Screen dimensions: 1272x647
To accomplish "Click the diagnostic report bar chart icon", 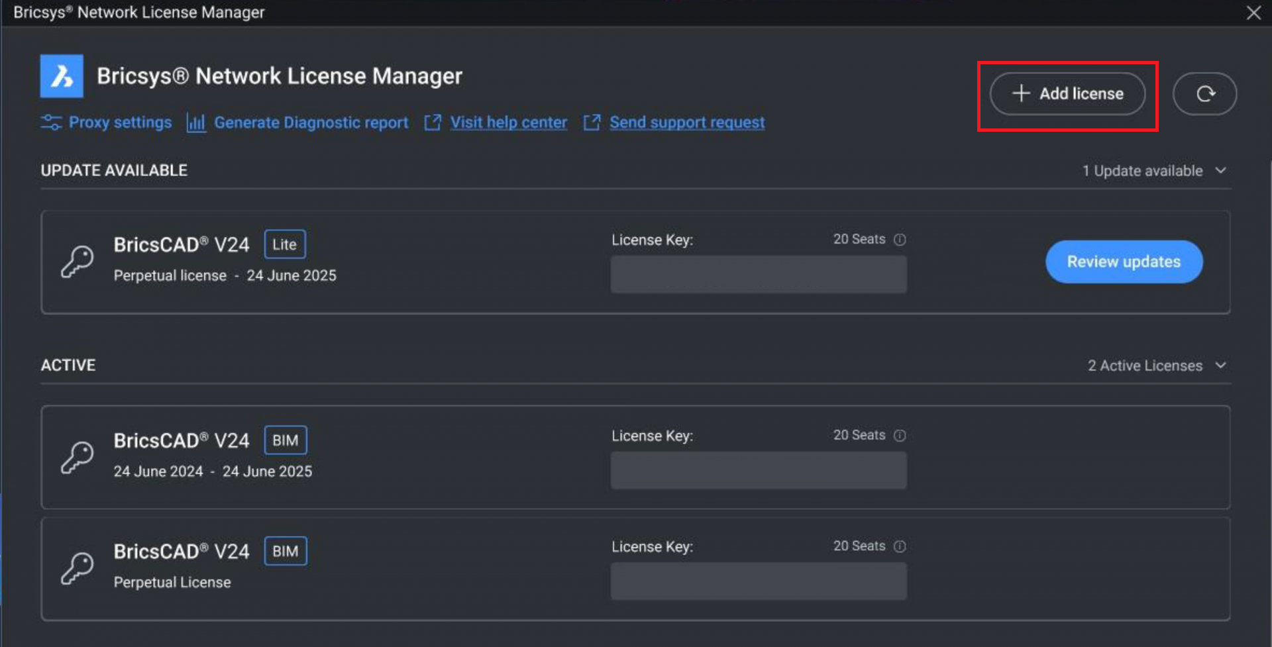I will click(x=196, y=123).
